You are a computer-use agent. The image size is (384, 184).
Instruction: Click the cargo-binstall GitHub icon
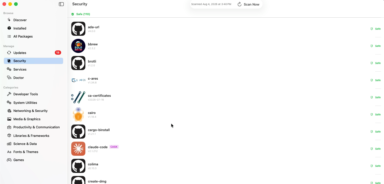[78, 132]
